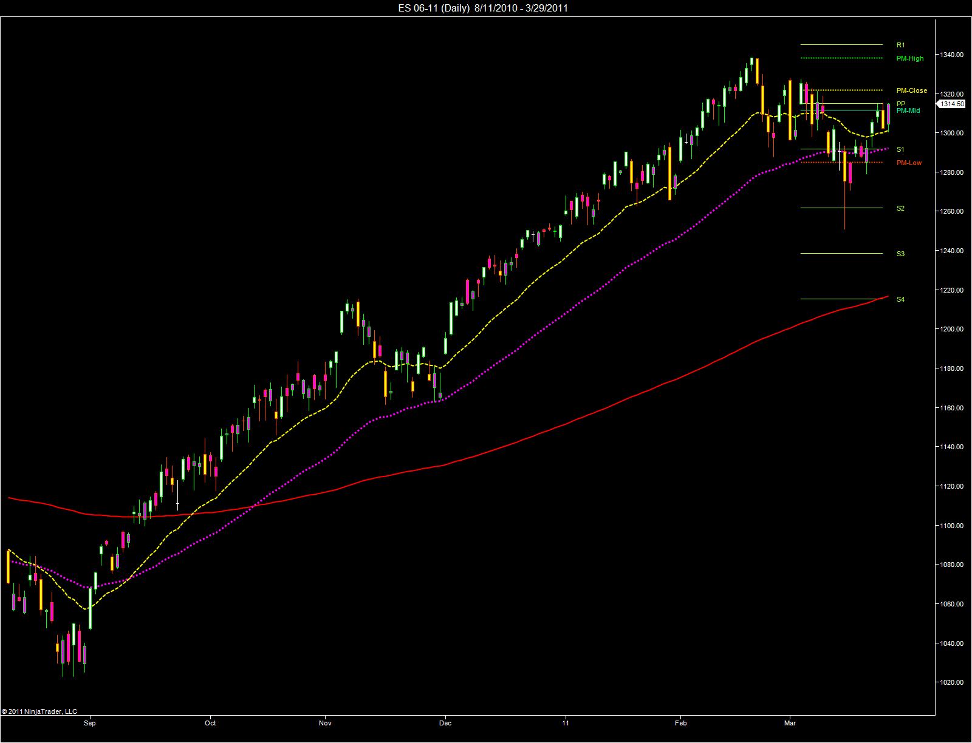Click the 1240.00 price axis label
This screenshot has width=972, height=743.
pyautogui.click(x=952, y=251)
